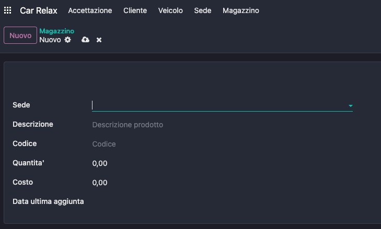Screen dimensions: 381x229
Task: Open the Sede top menu
Action: (x=203, y=10)
